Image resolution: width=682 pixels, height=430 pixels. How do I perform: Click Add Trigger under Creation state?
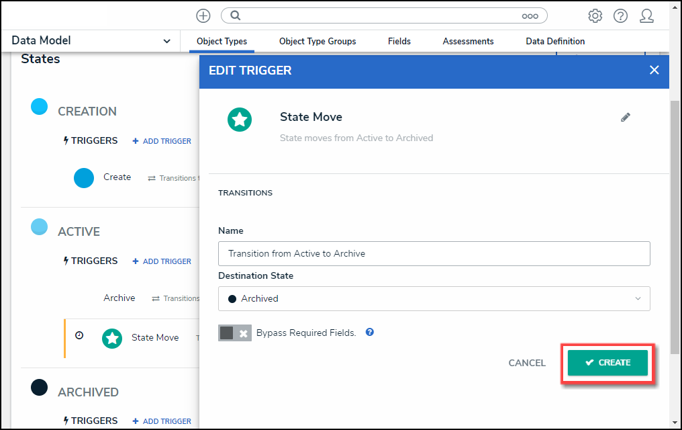(x=162, y=141)
